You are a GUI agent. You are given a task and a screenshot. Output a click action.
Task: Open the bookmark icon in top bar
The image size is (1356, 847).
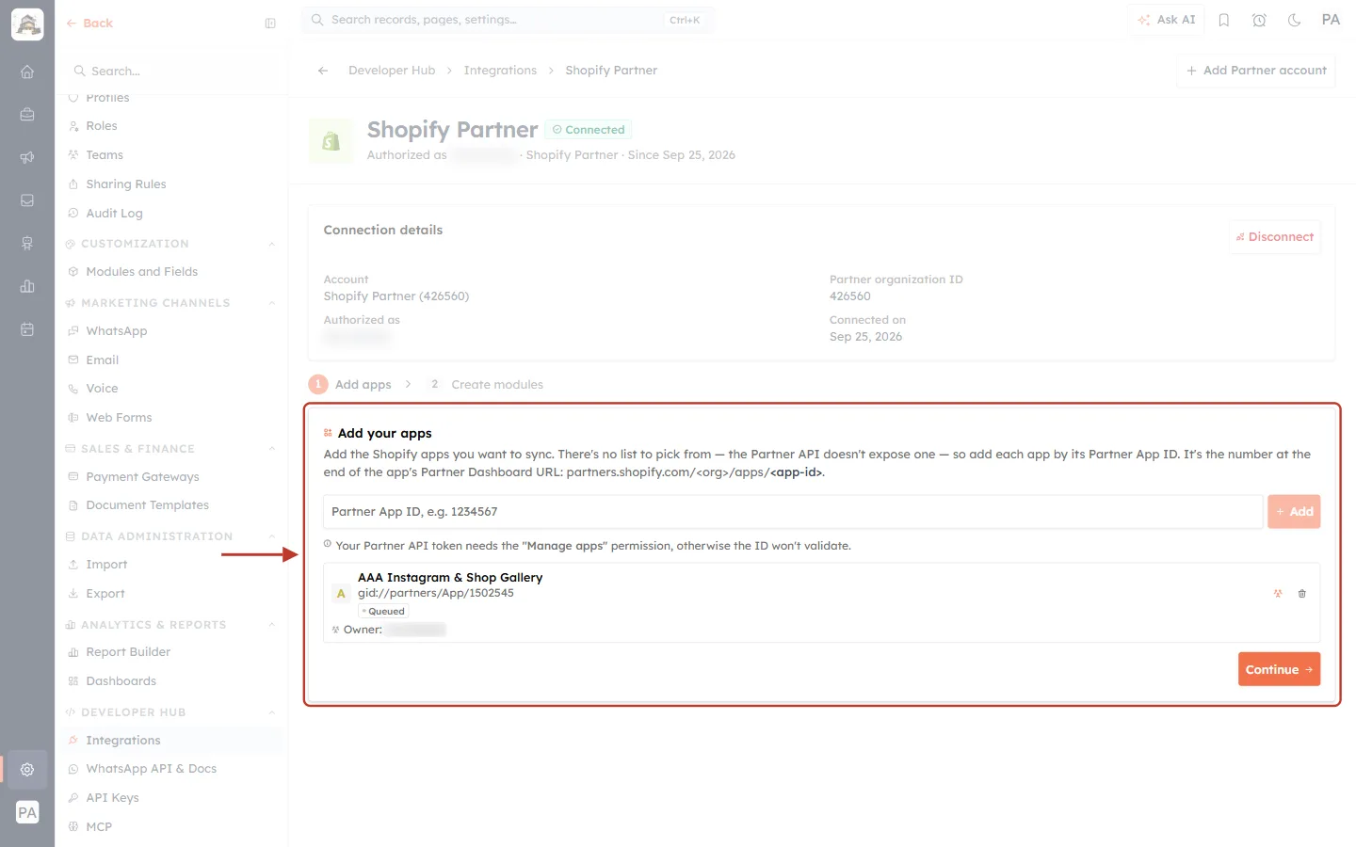point(1224,20)
